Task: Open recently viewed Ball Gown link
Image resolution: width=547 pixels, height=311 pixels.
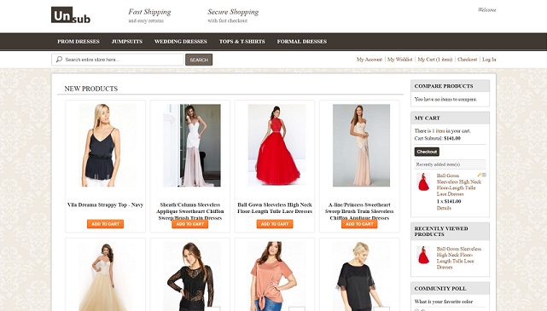Action: 459,258
